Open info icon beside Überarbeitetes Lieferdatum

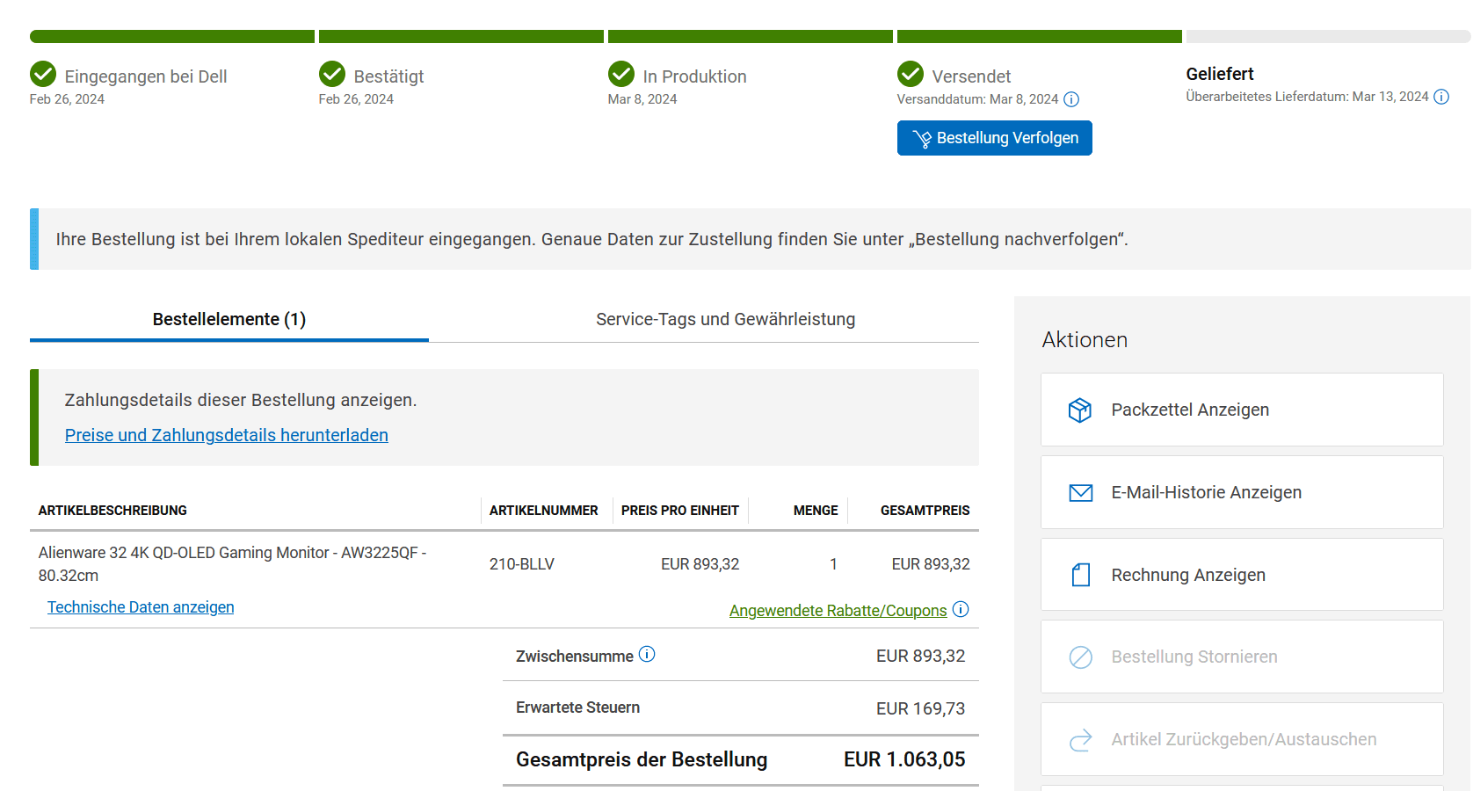(x=1441, y=97)
